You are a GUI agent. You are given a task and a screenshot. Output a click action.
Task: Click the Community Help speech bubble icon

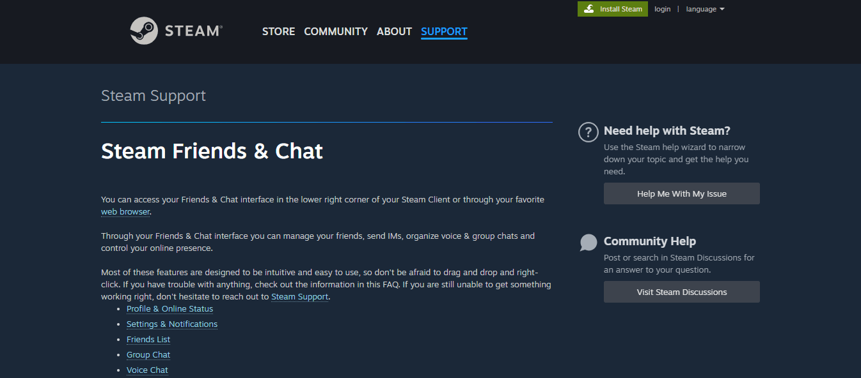pyautogui.click(x=588, y=243)
